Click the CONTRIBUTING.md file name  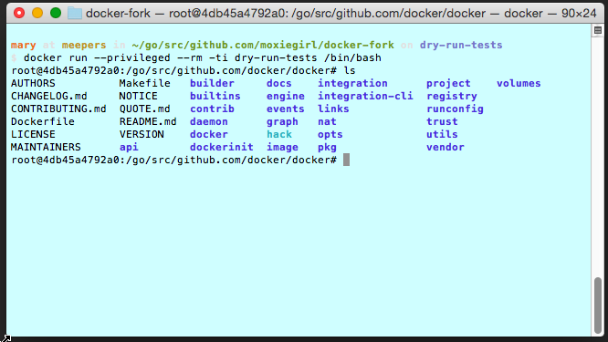(x=58, y=109)
